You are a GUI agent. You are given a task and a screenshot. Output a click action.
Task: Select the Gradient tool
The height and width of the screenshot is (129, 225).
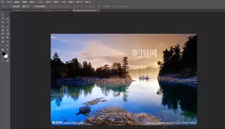7,34
